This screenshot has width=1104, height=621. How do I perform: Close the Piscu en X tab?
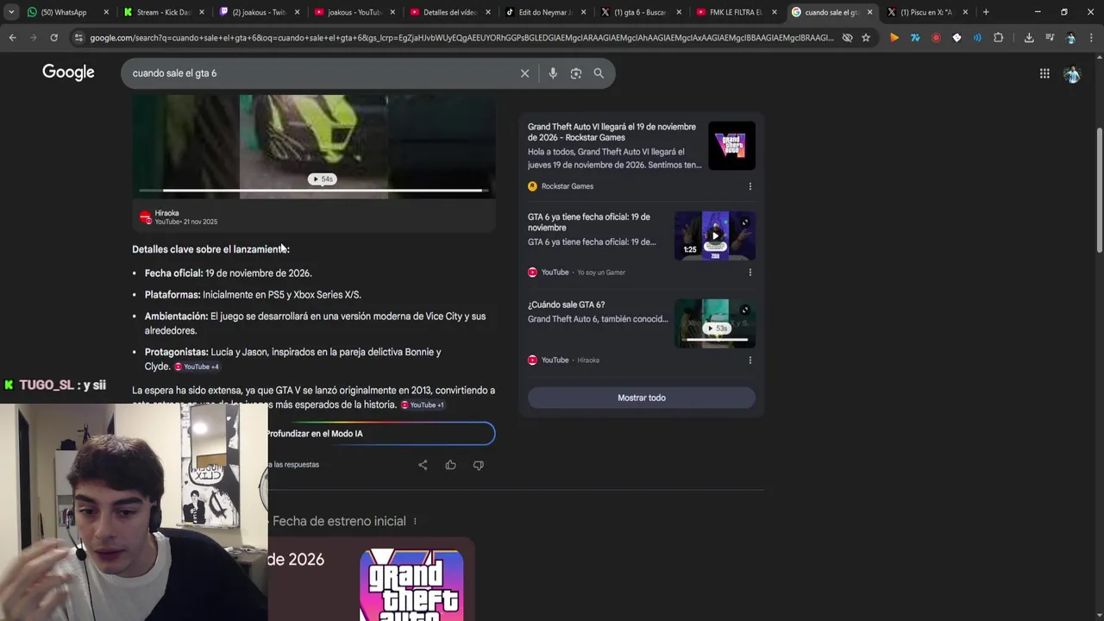point(965,12)
